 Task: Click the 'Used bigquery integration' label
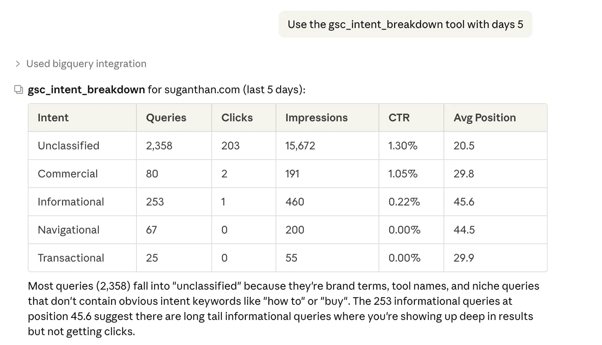(86, 64)
